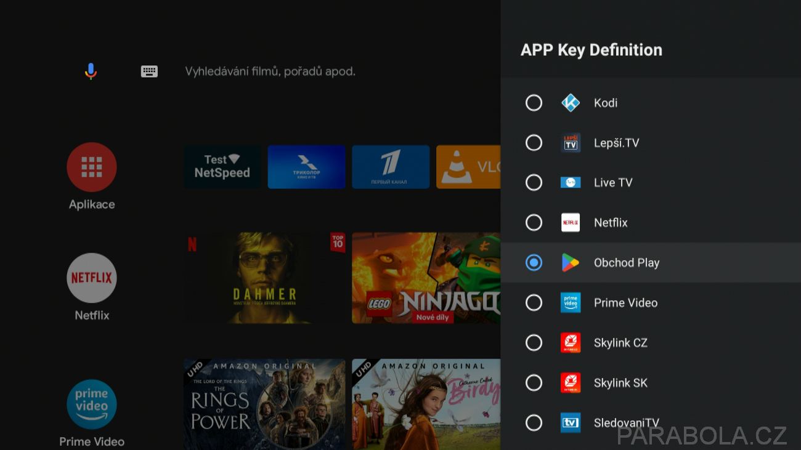Viewport: 801px width, 450px height.
Task: Activate the Google voice search microphone
Action: 91,71
